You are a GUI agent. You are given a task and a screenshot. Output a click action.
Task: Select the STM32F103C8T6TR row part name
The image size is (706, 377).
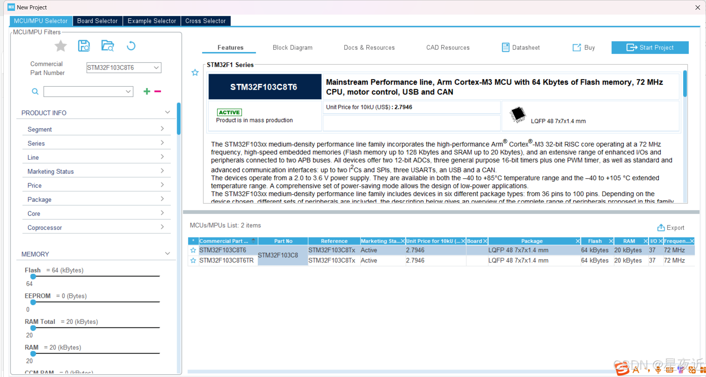pos(226,261)
